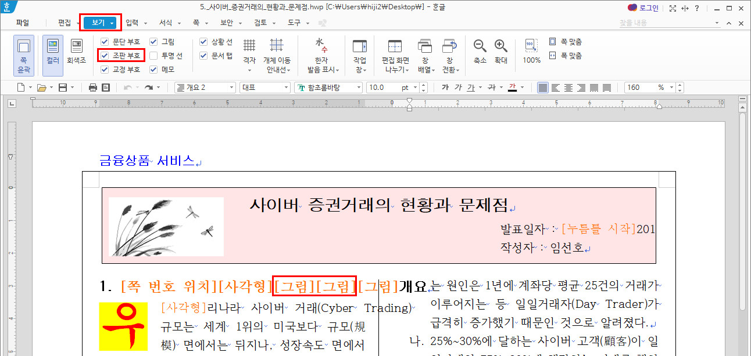The image size is (751, 356).
Task: Open the 작업 창 task pane menu
Action: click(360, 56)
